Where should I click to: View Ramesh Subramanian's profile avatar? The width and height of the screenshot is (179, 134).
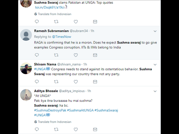(x=26, y=35)
